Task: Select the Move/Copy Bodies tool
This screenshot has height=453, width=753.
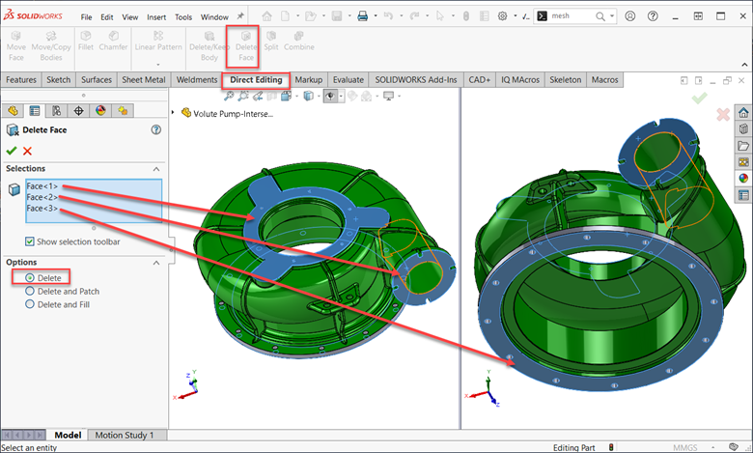Action: click(51, 46)
